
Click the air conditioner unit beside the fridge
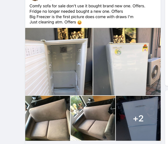pyautogui.click(x=154, y=72)
